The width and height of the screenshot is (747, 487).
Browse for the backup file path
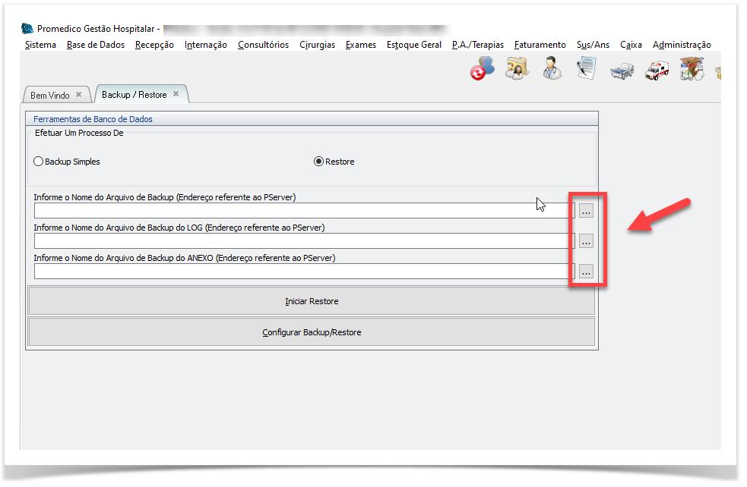click(586, 211)
